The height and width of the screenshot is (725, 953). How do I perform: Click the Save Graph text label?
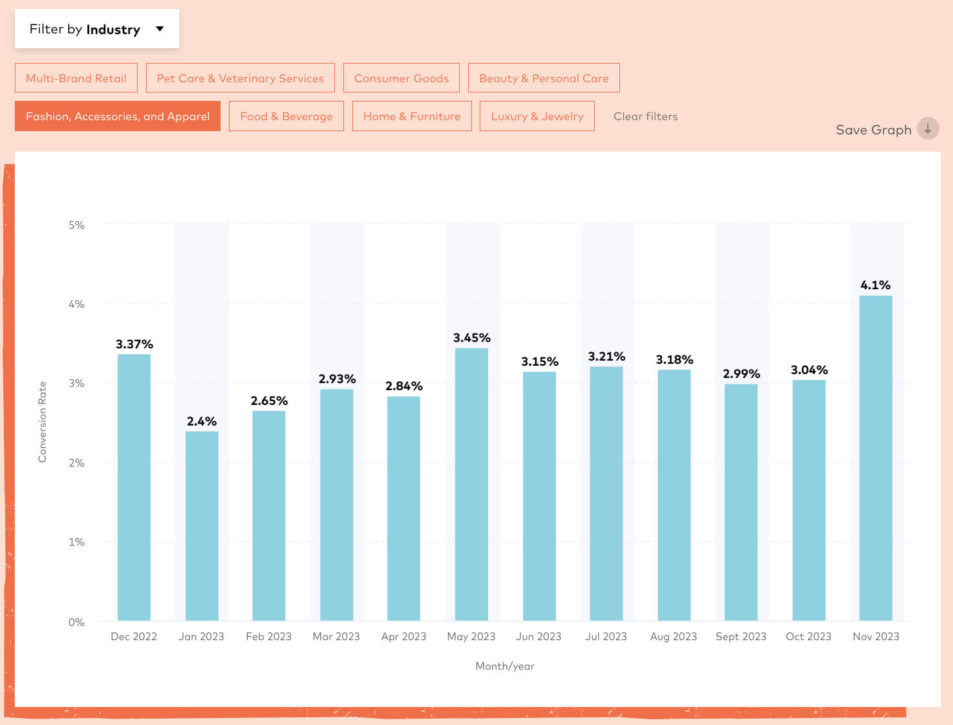(873, 130)
